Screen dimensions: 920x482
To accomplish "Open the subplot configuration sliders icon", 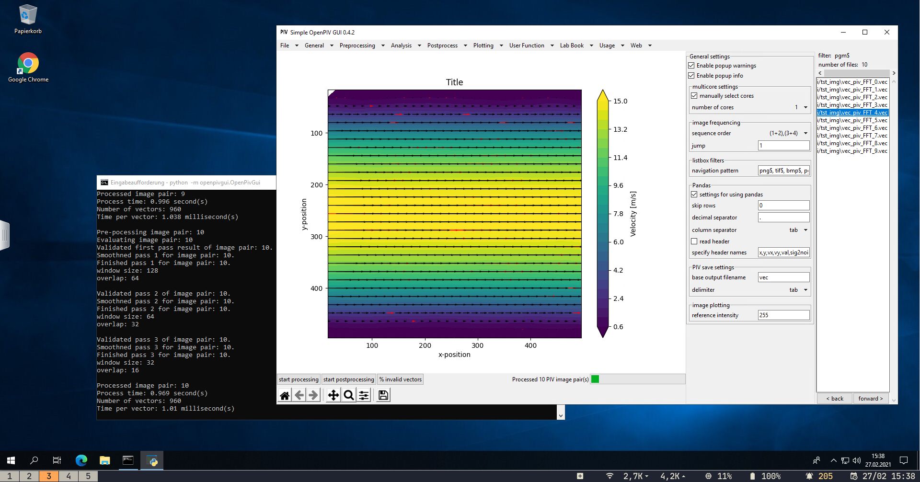I will 364,395.
